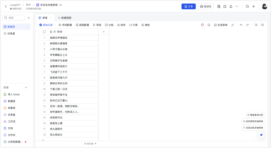This screenshot has width=271, height=148.
Task: Click the 生成表单 button
Action: 220,25
